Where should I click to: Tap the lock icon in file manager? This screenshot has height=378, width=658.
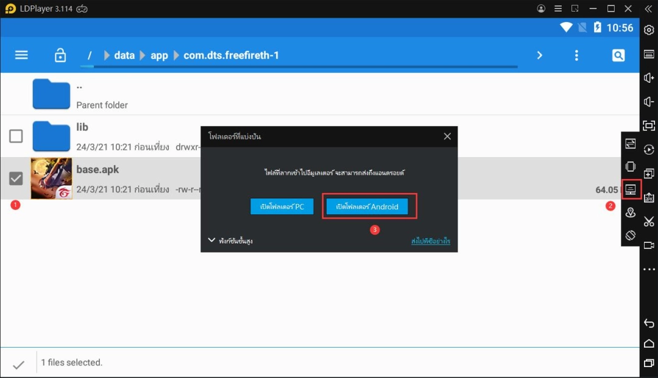pos(60,55)
